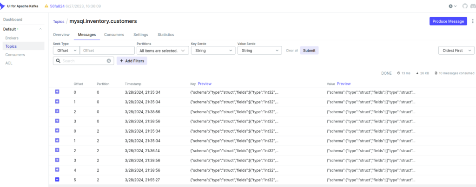Viewport: 476px width, 187px height.
Task: Expand message at offset 4 partition 2
Action: [x=57, y=169]
